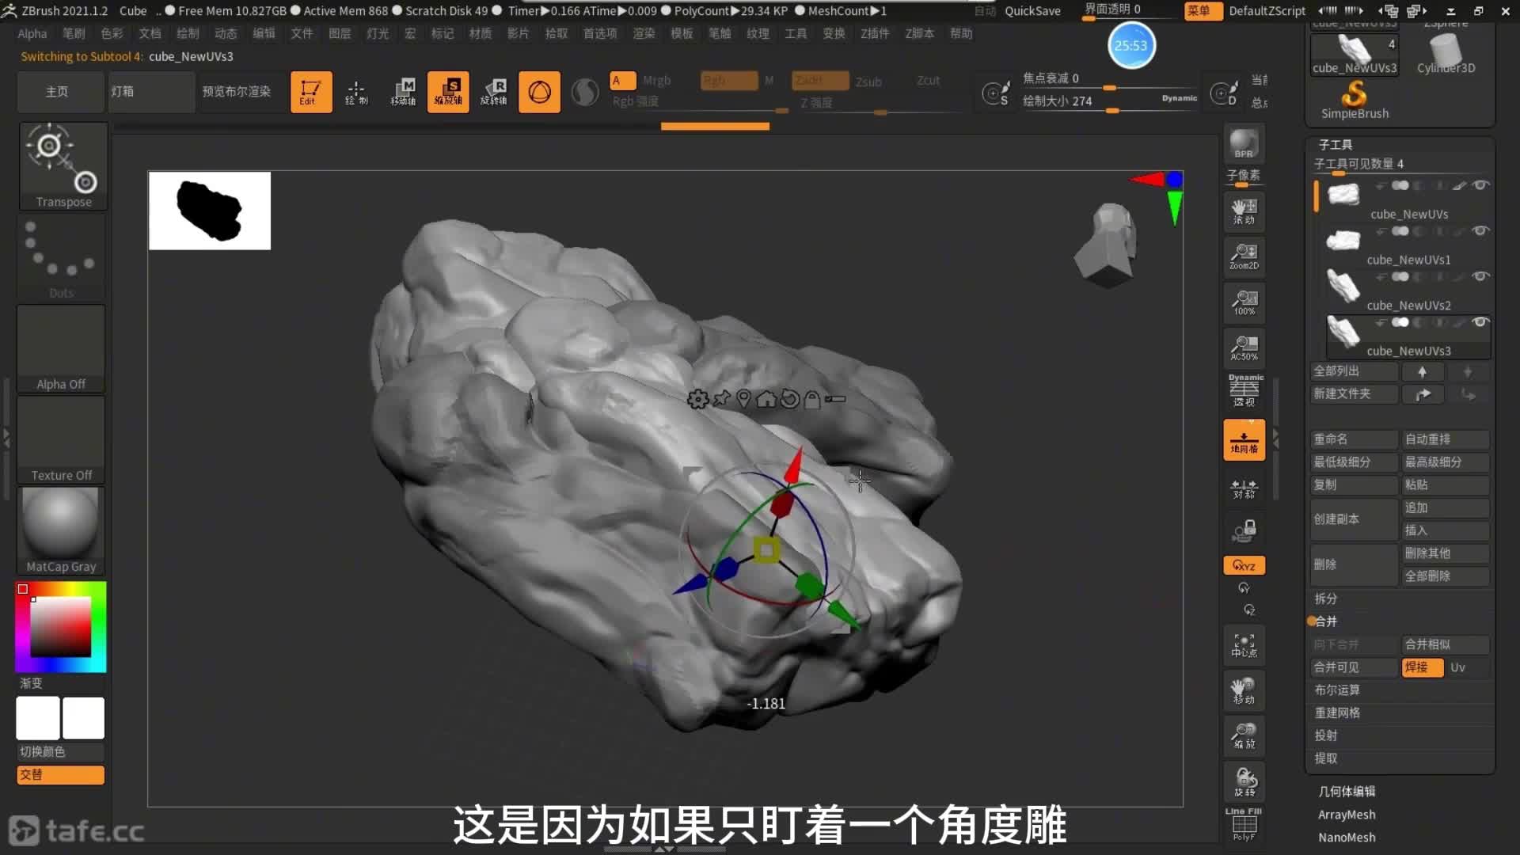The width and height of the screenshot is (1520, 855).
Task: Select the Rotate gizmo mode icon
Action: [494, 92]
